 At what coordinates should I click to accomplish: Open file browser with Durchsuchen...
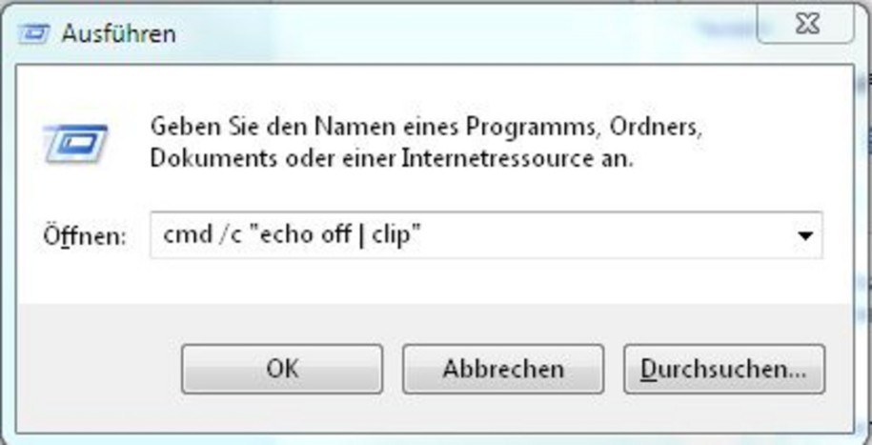[724, 369]
